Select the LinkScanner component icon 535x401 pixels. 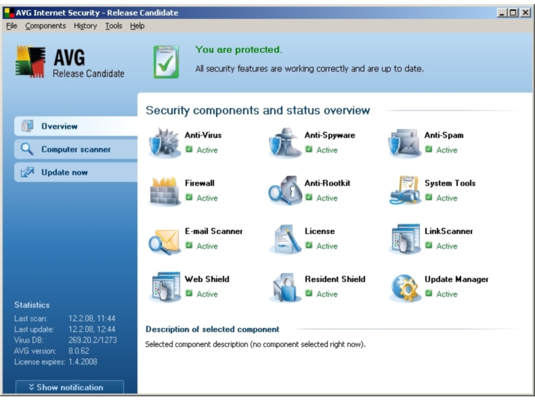(405, 239)
